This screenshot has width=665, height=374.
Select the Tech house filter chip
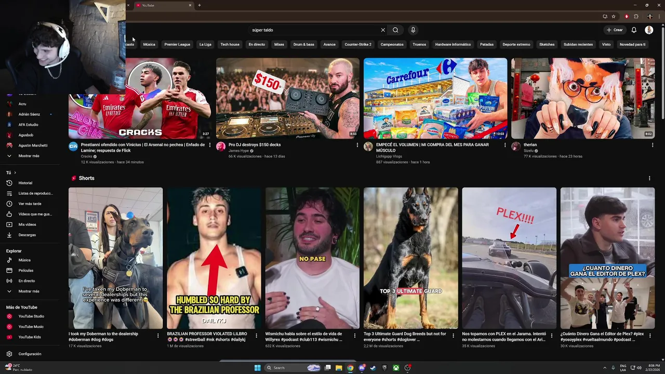coord(230,45)
